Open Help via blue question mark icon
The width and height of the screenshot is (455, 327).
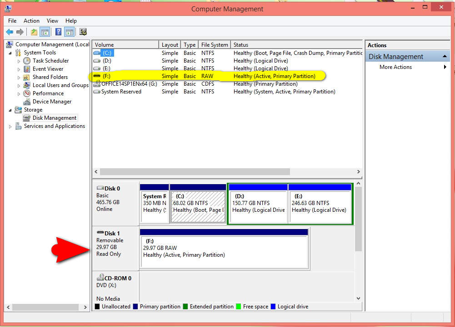click(58, 32)
